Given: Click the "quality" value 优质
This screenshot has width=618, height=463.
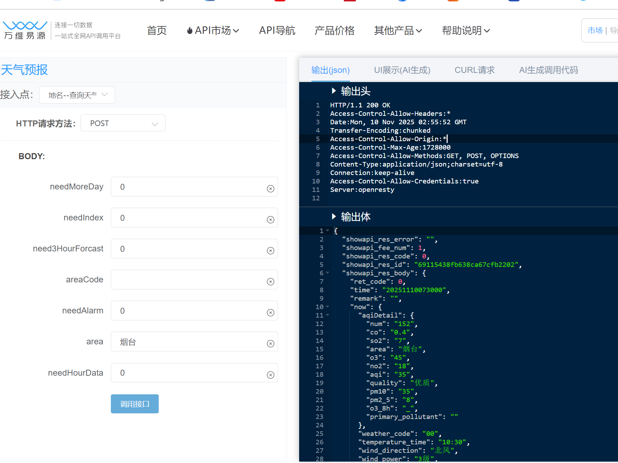Looking at the screenshot, I should click(422, 383).
